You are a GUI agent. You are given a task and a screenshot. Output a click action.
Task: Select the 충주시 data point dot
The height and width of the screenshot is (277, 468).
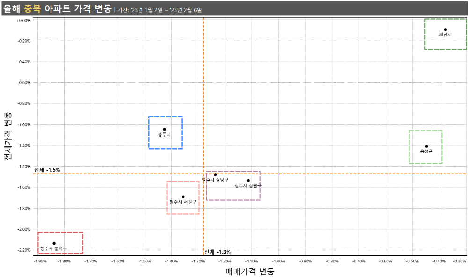164,129
